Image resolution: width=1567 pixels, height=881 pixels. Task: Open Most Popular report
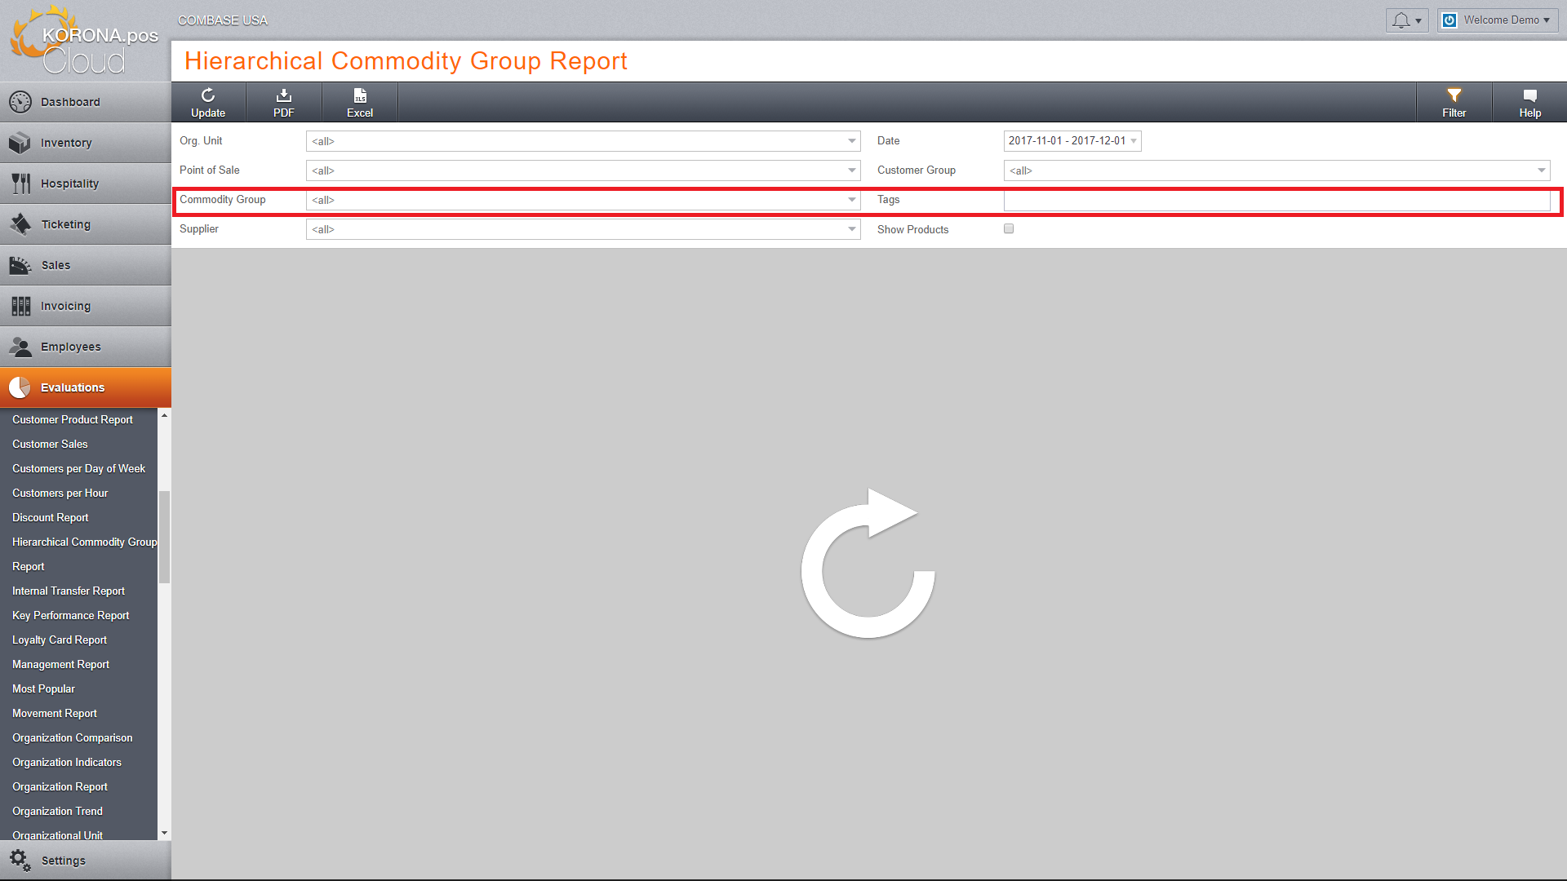43,688
